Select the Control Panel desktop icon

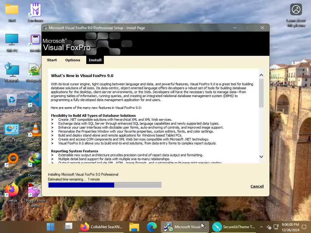(x=12, y=133)
